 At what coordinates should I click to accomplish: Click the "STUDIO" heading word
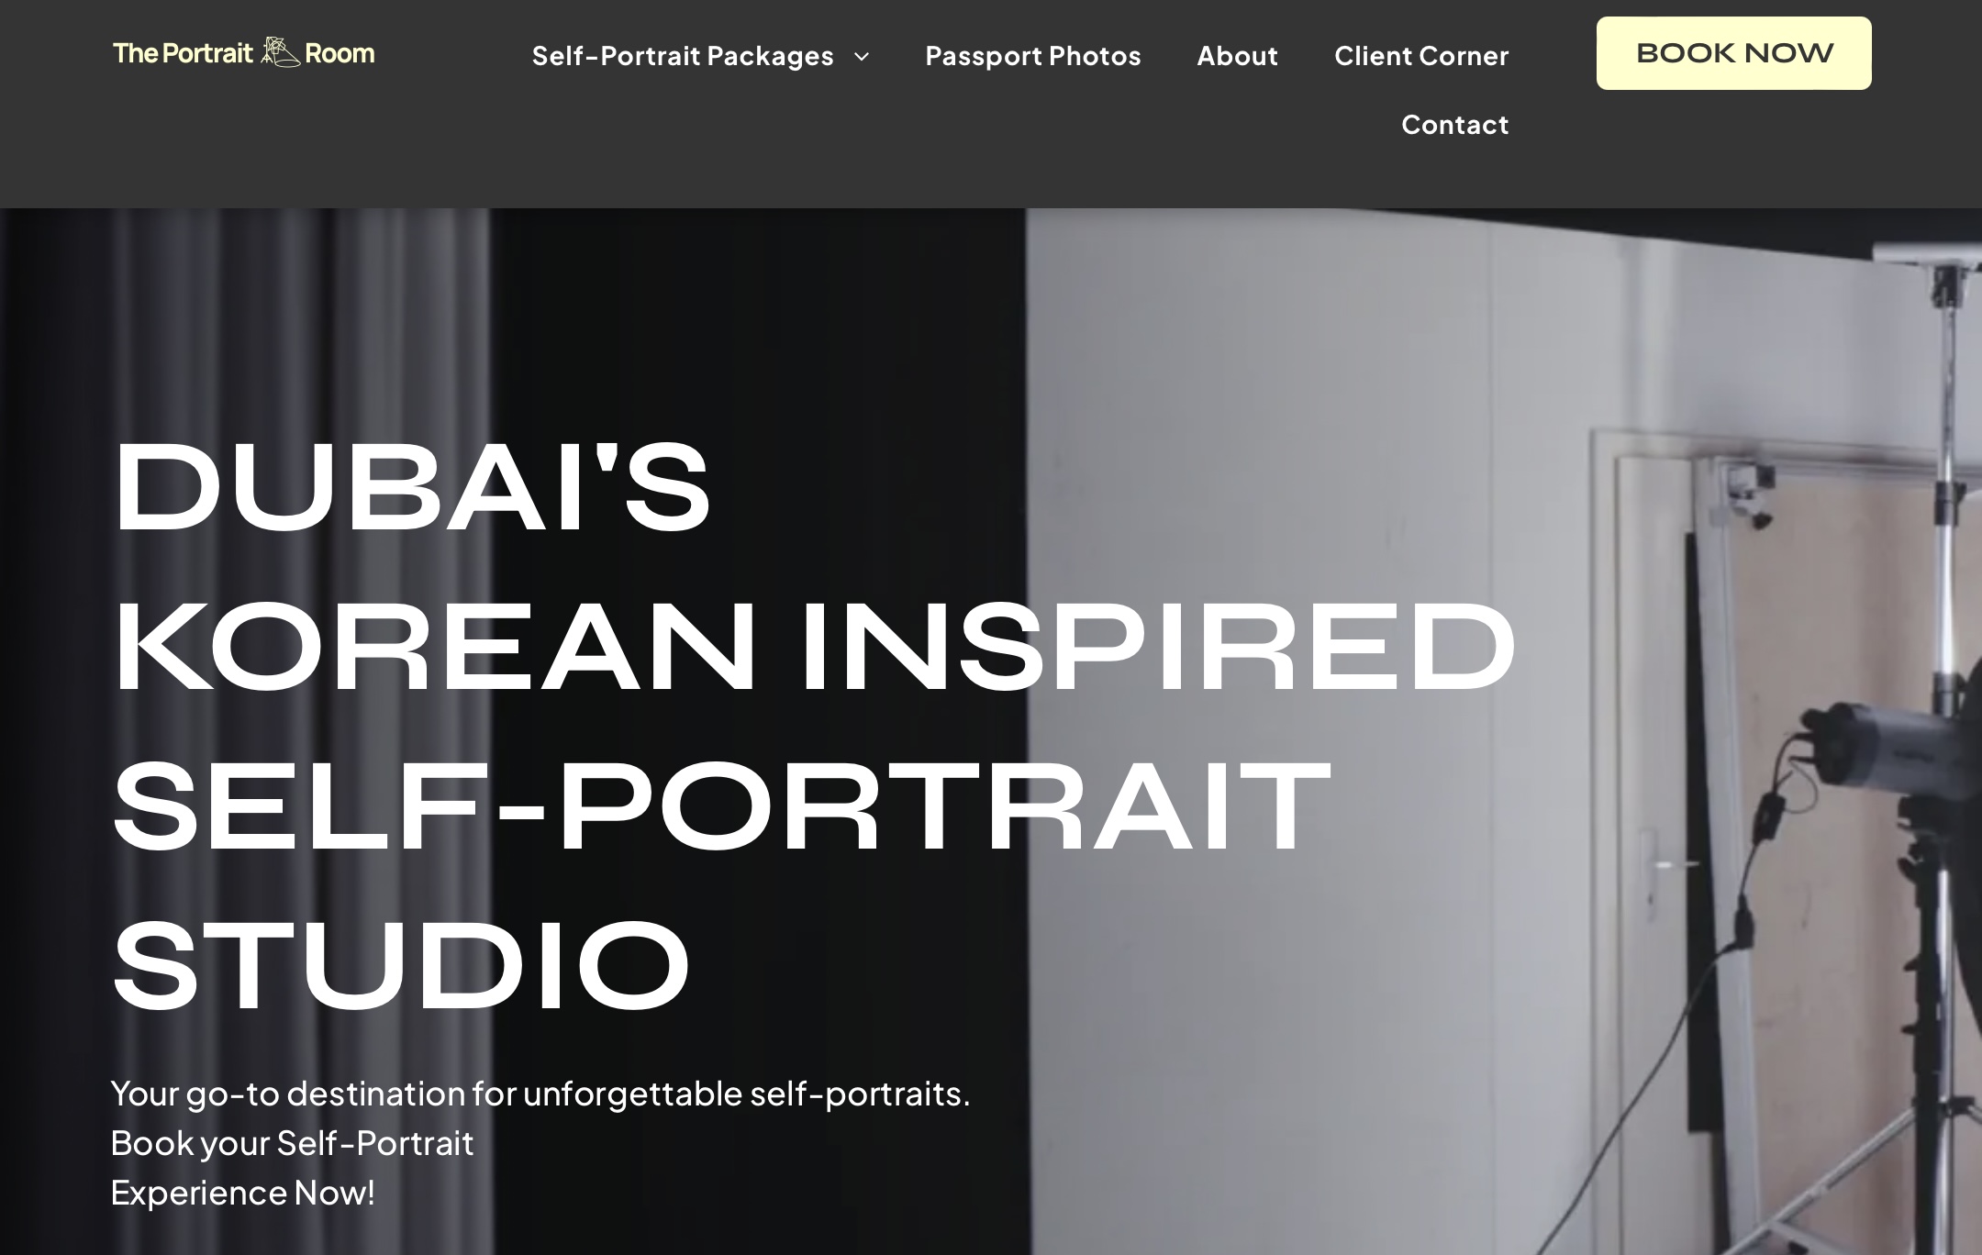[x=401, y=964]
